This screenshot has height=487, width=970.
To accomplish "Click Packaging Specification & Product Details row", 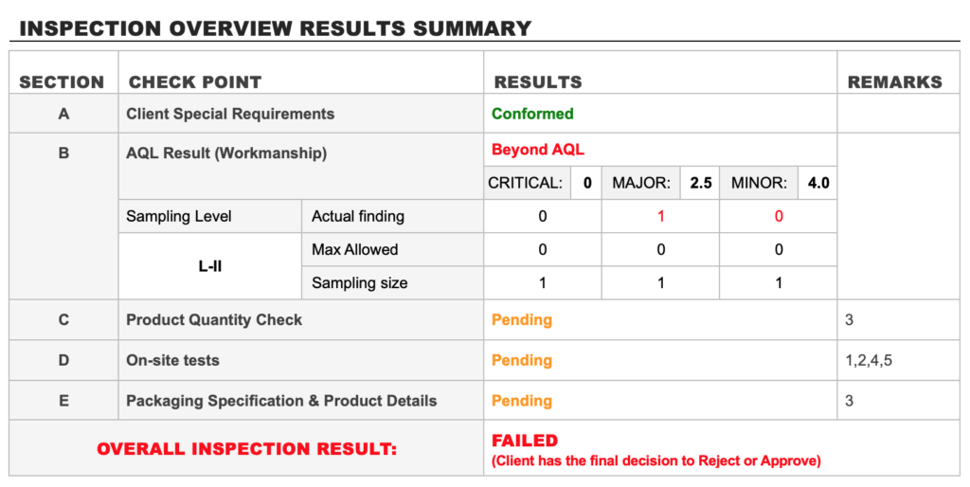I will [x=281, y=401].
